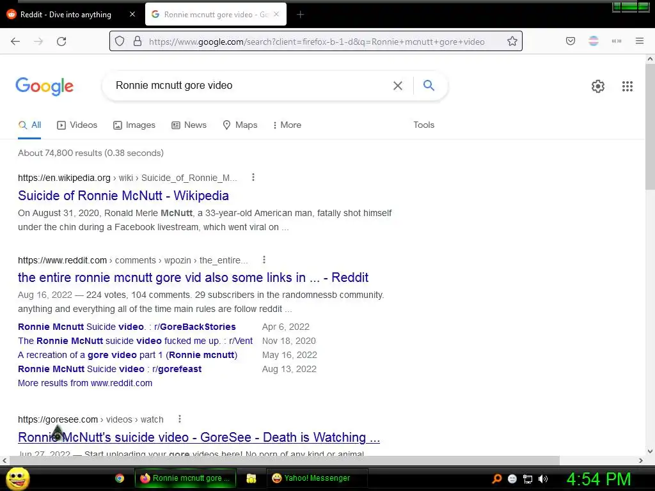Click the 4:54 PM taskbar clock
Image resolution: width=655 pixels, height=491 pixels.
pyautogui.click(x=599, y=479)
